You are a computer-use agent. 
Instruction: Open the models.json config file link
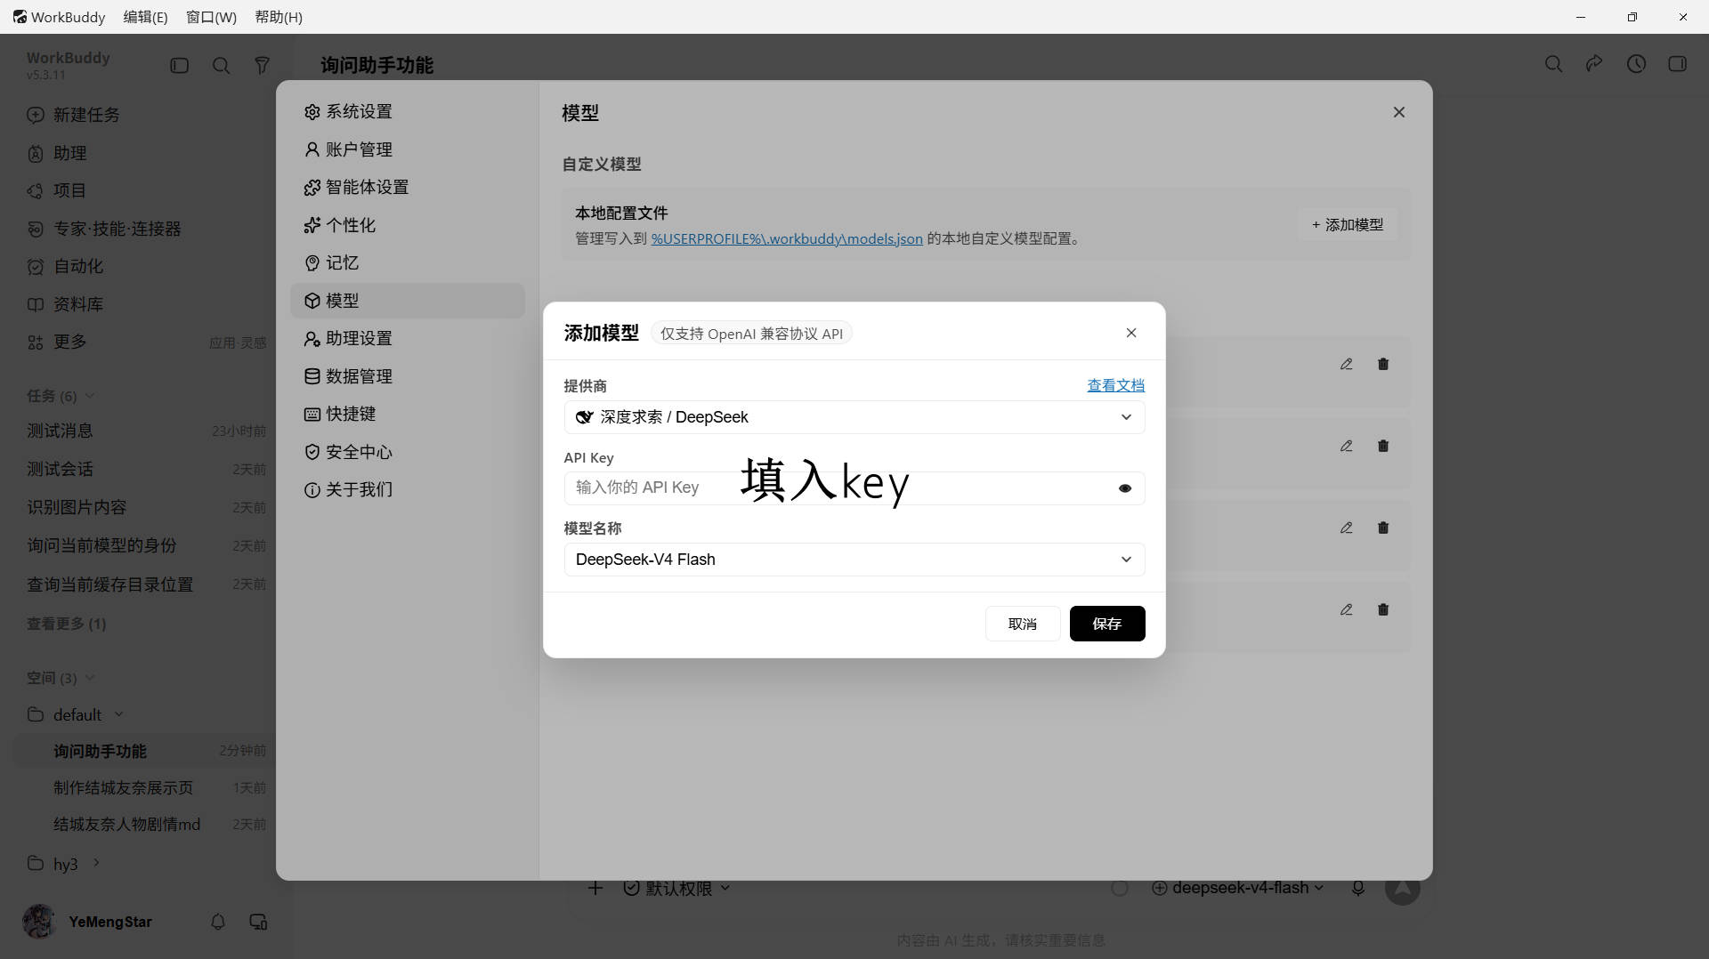pos(787,238)
